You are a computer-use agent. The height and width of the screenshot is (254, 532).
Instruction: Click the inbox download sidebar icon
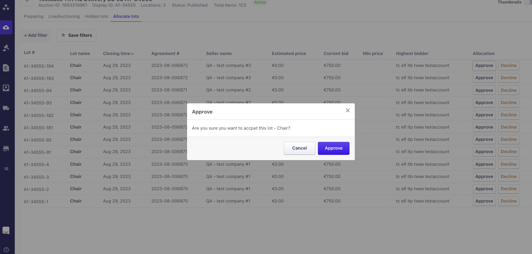point(6,88)
